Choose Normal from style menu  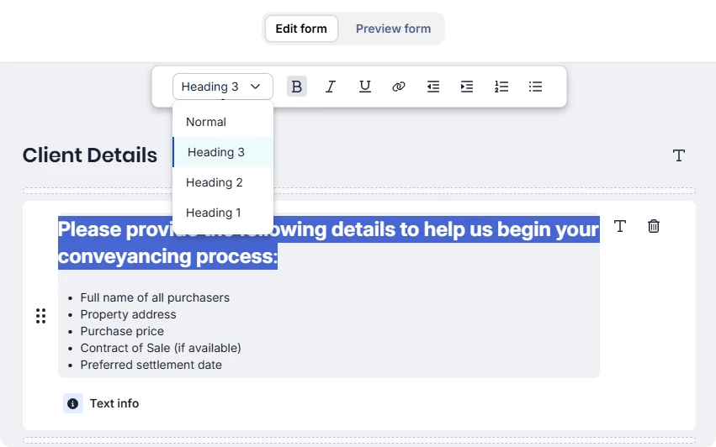click(x=223, y=122)
